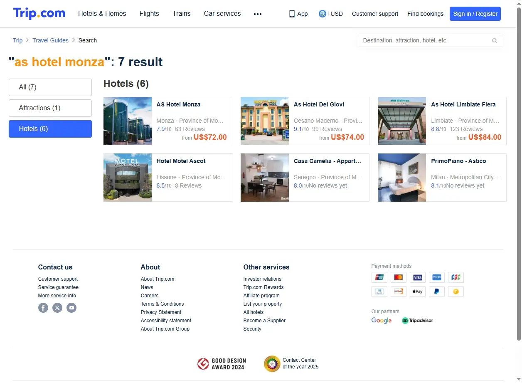522x383 pixels.
Task: Open the USD currency selector
Action: pyautogui.click(x=337, y=14)
